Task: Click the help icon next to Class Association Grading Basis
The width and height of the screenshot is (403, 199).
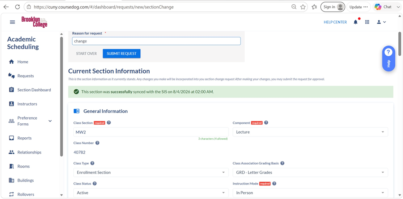Action: tap(282, 163)
